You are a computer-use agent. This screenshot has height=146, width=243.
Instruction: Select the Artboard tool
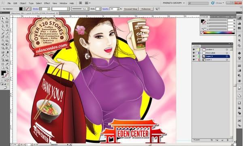point(3,64)
